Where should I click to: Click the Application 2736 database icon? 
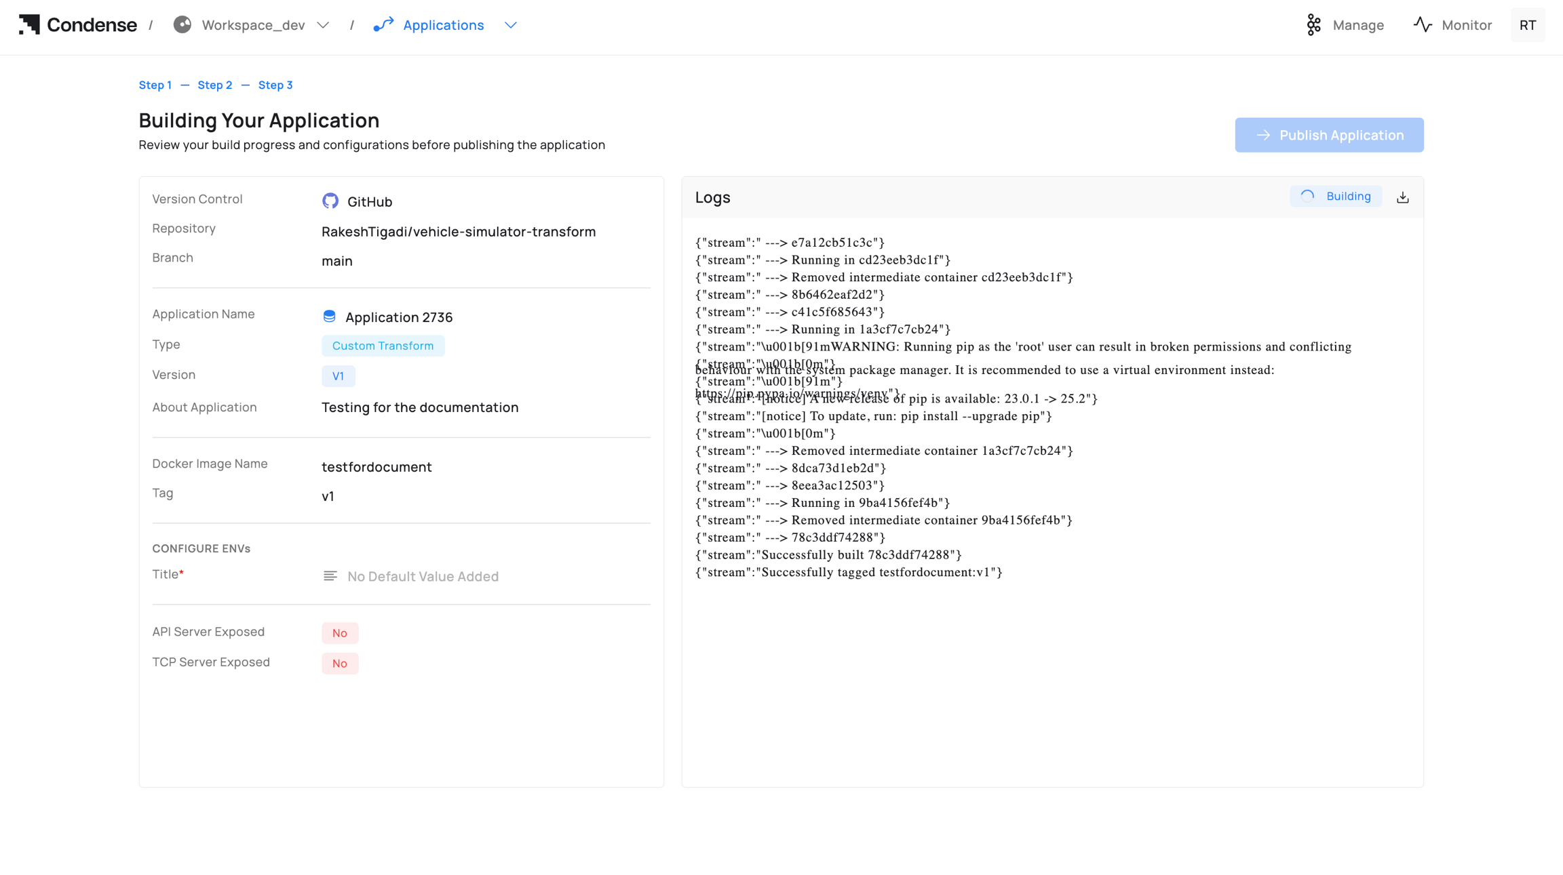pos(330,317)
